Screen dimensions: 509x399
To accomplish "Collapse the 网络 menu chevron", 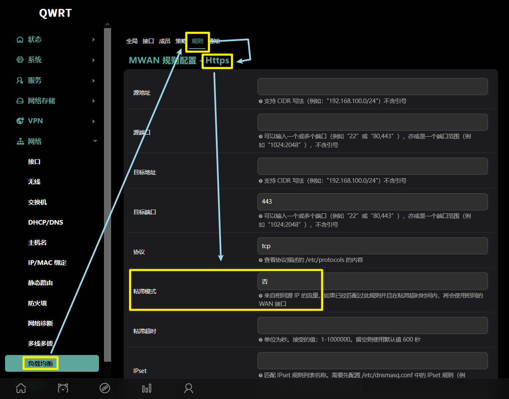I will [x=95, y=141].
